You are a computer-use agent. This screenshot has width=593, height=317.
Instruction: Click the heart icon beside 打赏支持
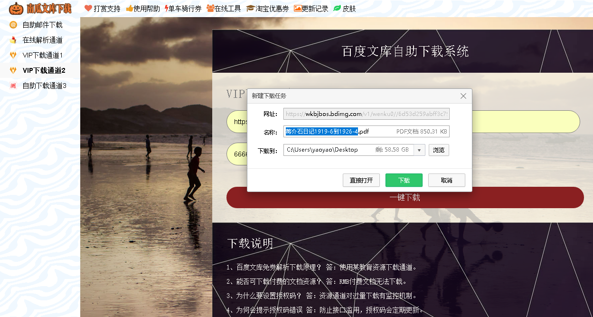pyautogui.click(x=88, y=8)
